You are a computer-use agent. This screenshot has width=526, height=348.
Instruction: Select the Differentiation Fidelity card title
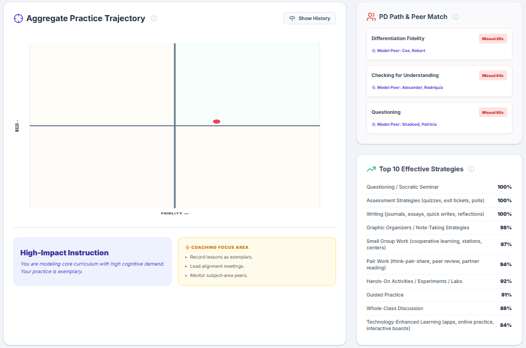(x=398, y=38)
